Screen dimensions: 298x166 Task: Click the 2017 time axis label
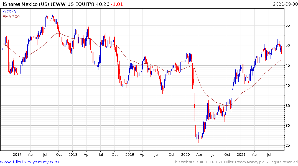pyautogui.click(x=17, y=154)
